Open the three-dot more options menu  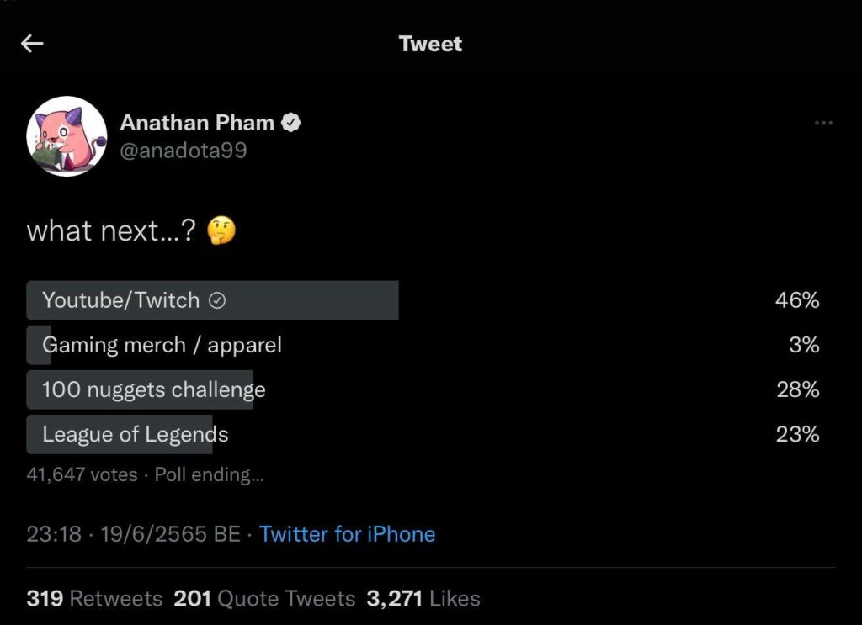(x=823, y=124)
